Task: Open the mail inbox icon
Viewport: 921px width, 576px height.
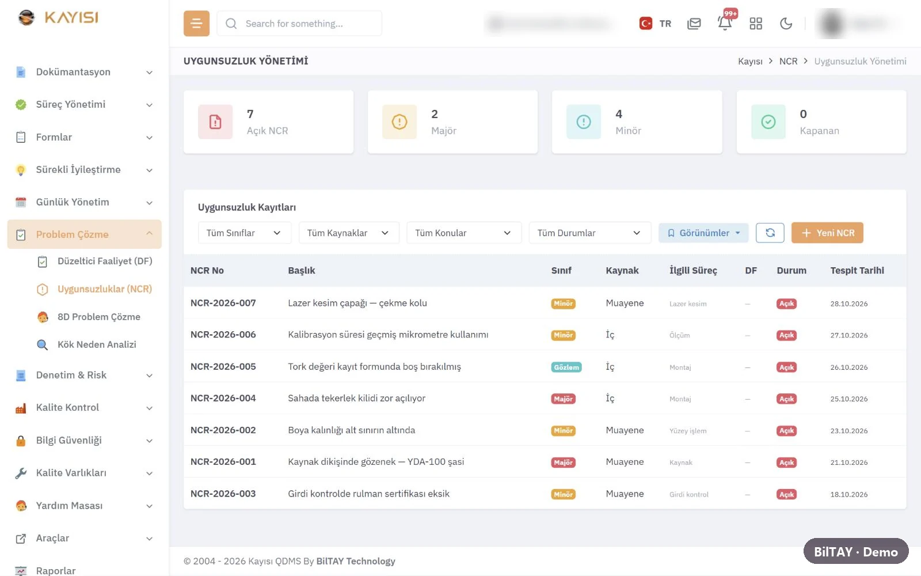Action: (694, 24)
